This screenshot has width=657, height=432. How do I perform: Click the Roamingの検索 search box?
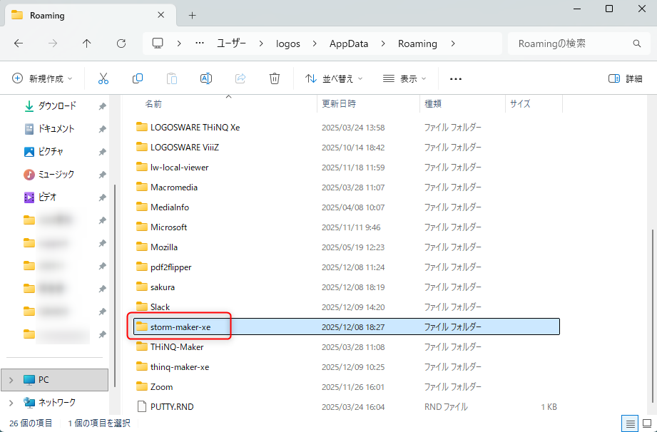coord(571,43)
